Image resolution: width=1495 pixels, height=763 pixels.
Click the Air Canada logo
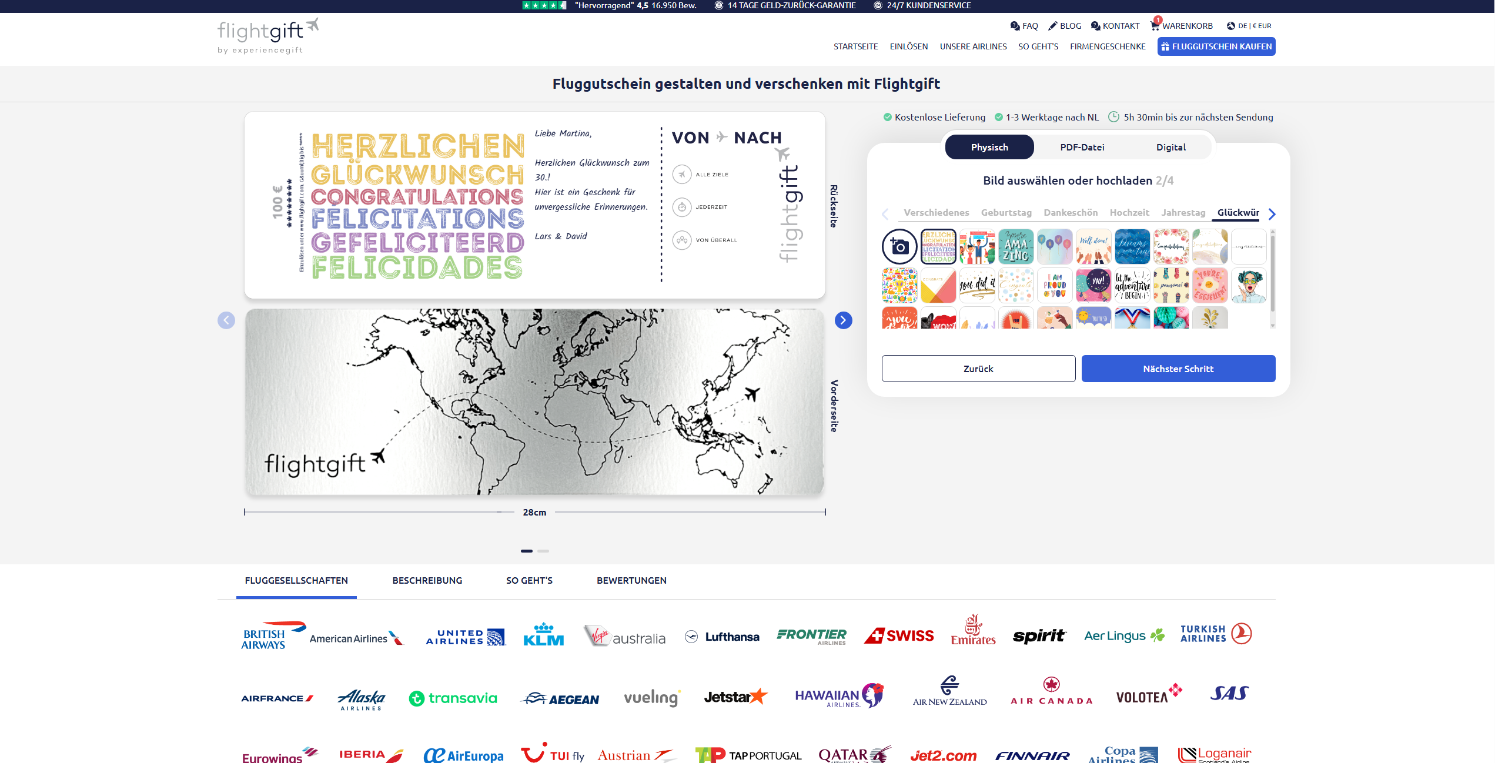point(1051,691)
